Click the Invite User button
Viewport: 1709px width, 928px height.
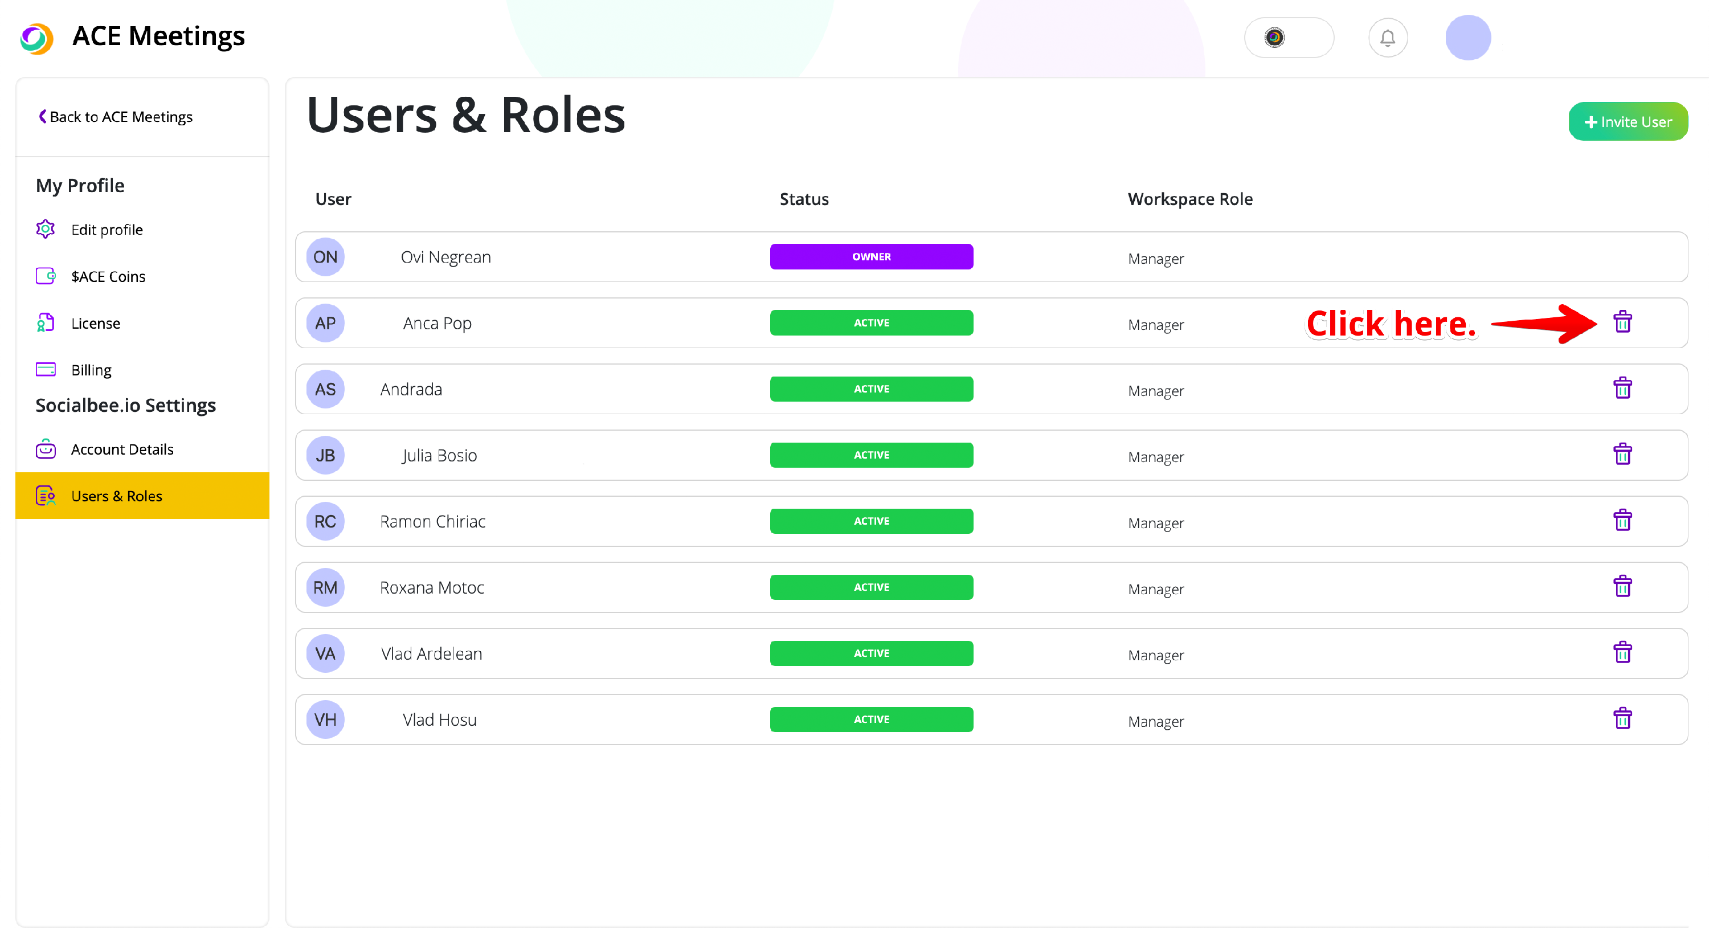(1628, 121)
